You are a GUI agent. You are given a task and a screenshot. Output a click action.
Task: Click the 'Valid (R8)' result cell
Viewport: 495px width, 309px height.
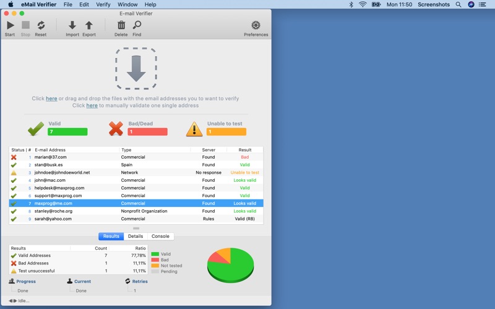[244, 219]
